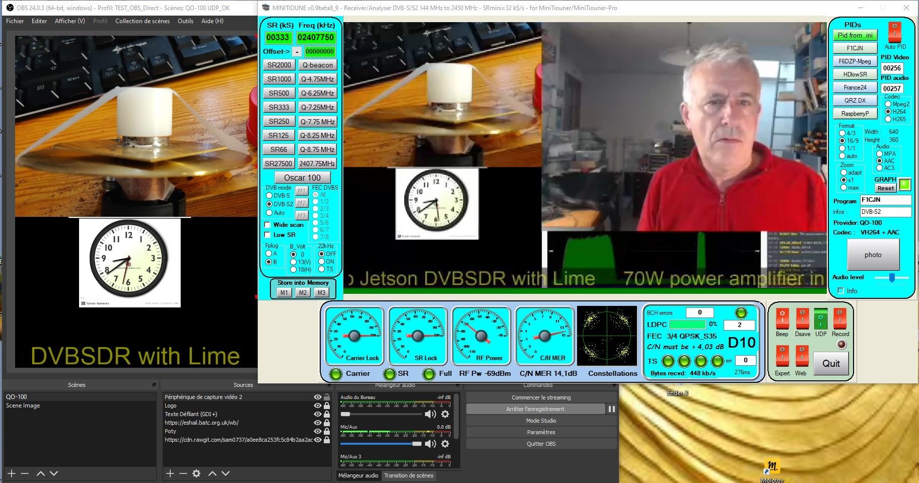Click the Q-beacon frequency button

coord(317,65)
